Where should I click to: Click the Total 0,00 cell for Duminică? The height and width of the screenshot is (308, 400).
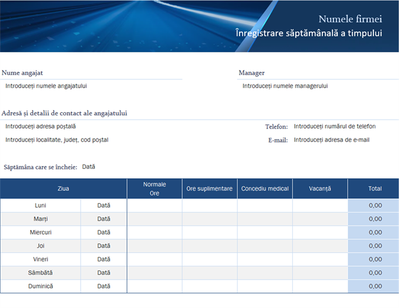point(373,286)
